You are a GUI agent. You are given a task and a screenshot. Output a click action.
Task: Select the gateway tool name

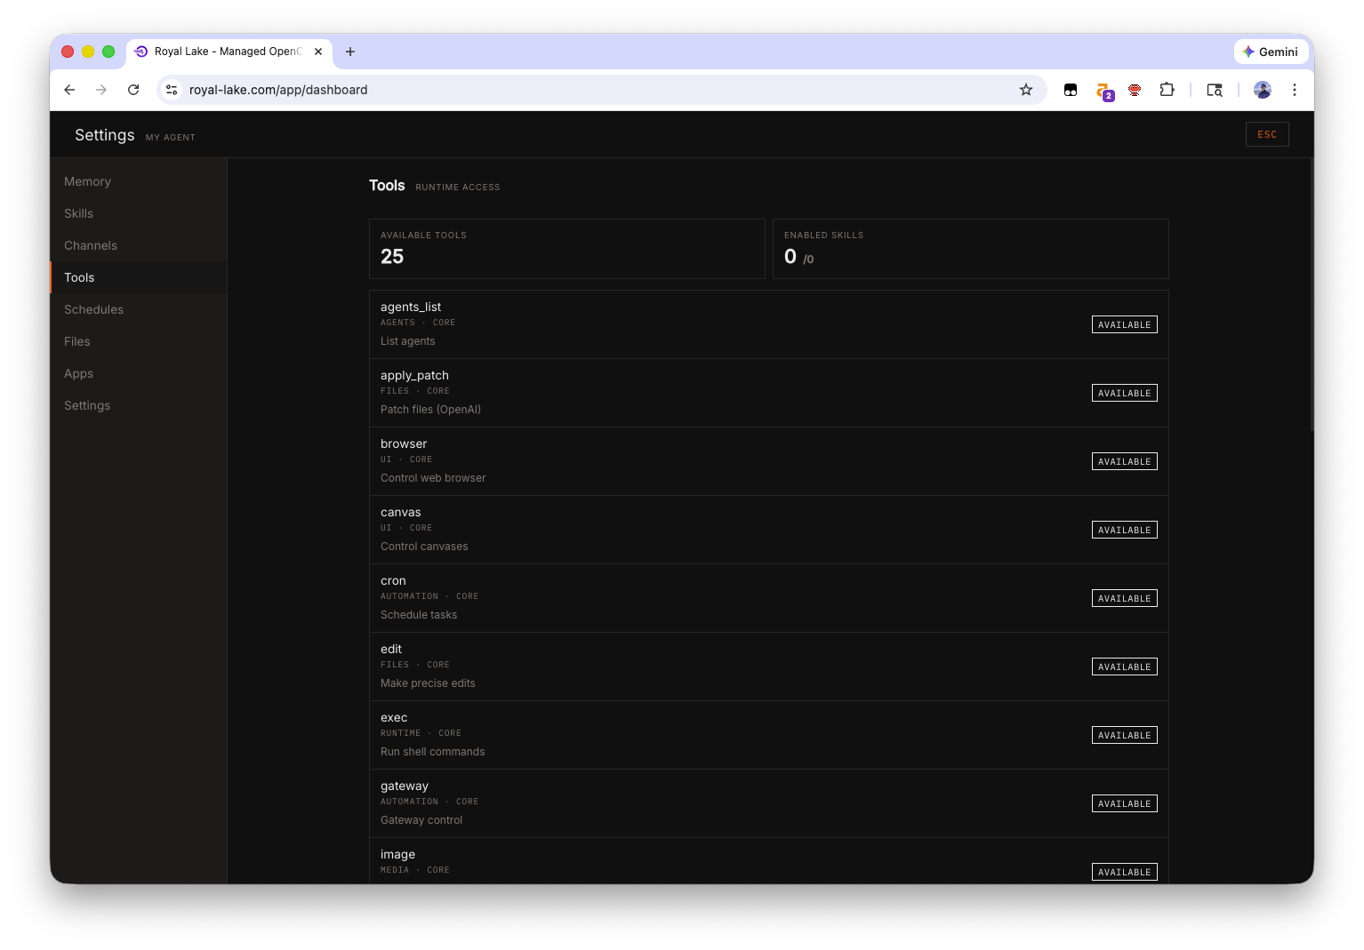tap(405, 786)
